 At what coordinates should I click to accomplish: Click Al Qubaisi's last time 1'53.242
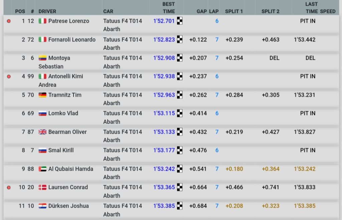point(305,169)
